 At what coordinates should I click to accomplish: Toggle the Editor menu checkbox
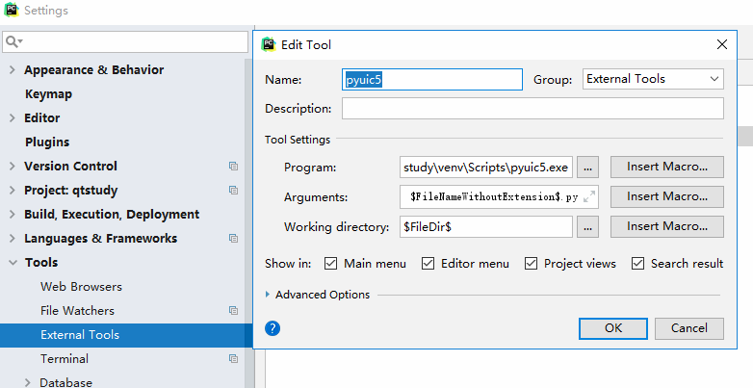pos(428,264)
